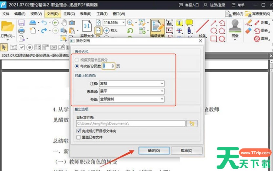Select the Distance (距离) measuring tool
273x171 pixels.
(x=262, y=23)
